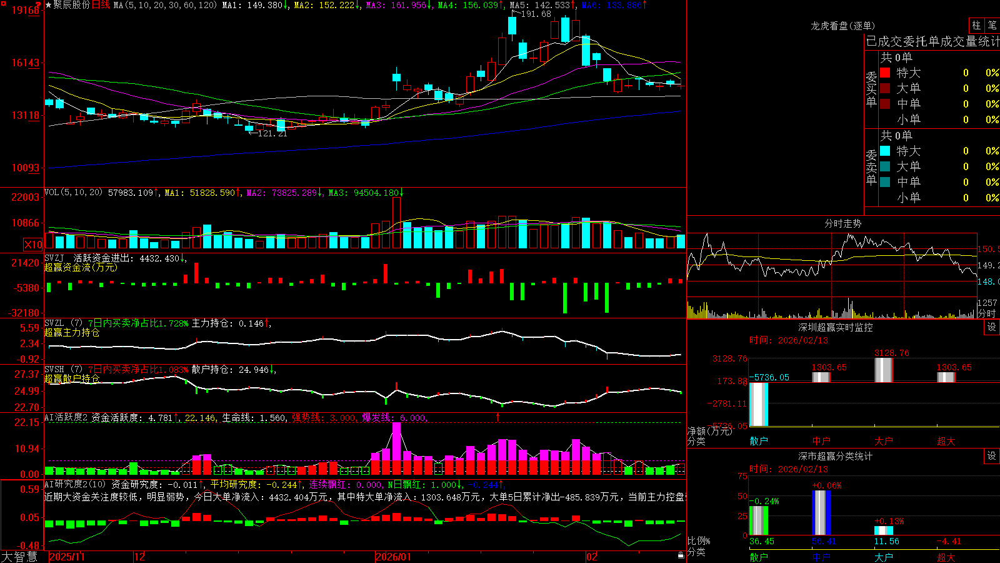Open 设 settings for 深圳超赢实时监控
1000x563 pixels.
point(992,327)
